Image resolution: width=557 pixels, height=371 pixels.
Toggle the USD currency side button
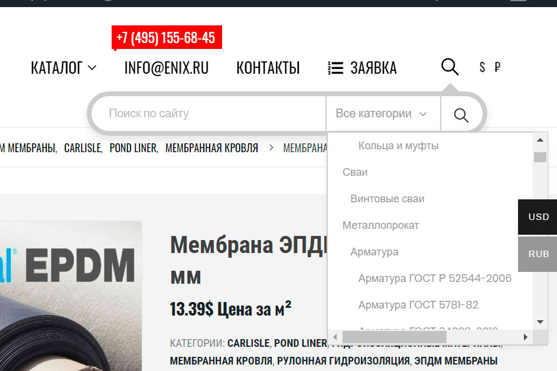tap(538, 216)
